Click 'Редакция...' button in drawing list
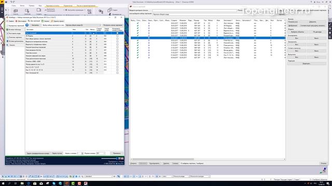This screenshot has height=186, width=332. coord(307,64)
